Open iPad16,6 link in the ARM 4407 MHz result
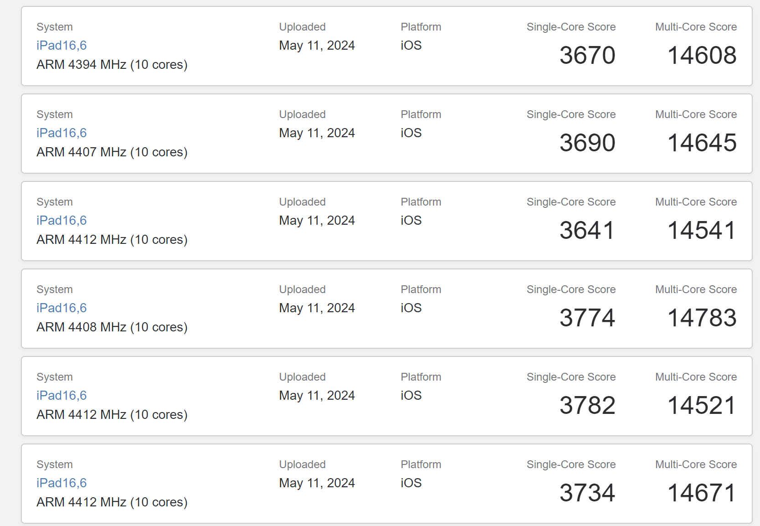The image size is (760, 526). (x=62, y=133)
